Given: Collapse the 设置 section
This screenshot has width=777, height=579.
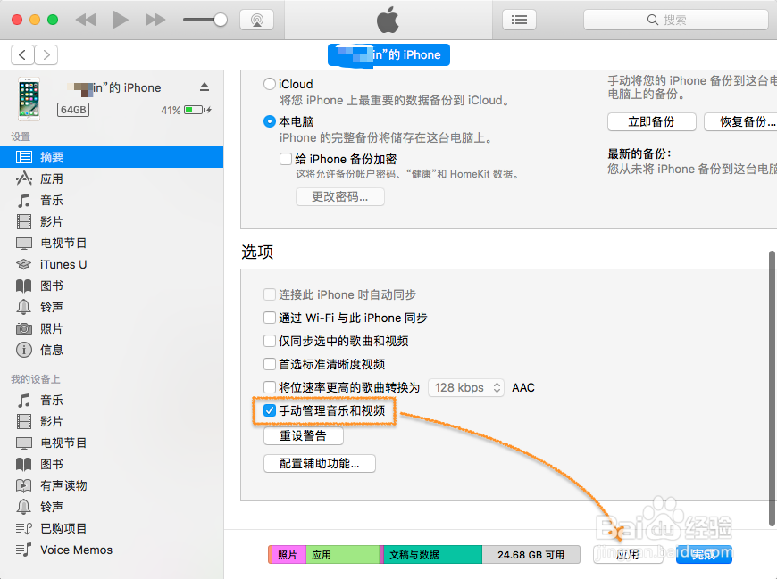Looking at the screenshot, I should click(x=22, y=136).
